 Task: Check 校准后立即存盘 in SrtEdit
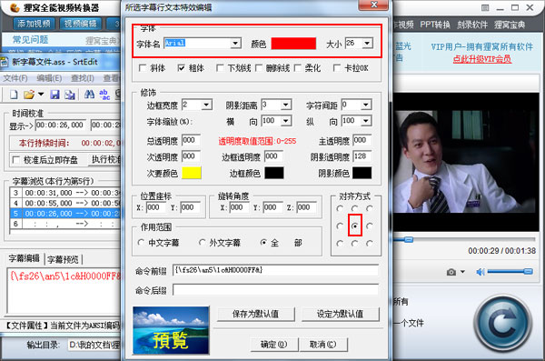[x=16, y=160]
